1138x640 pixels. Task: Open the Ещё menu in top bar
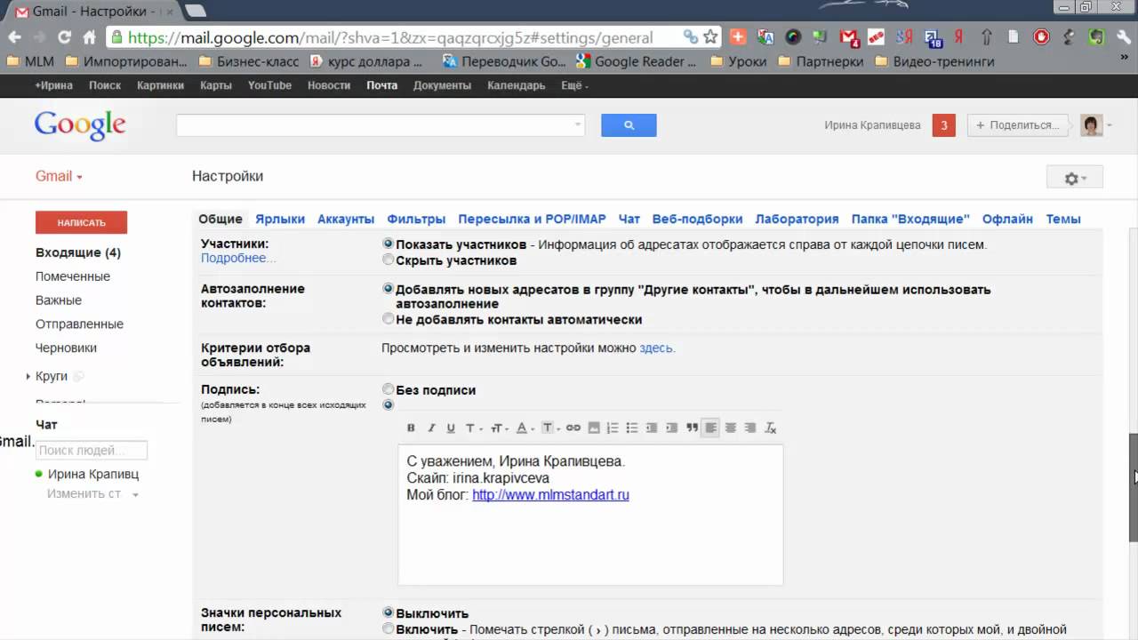tap(574, 85)
